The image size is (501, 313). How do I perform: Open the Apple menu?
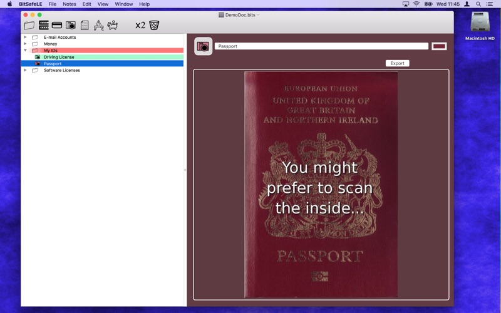coord(9,4)
